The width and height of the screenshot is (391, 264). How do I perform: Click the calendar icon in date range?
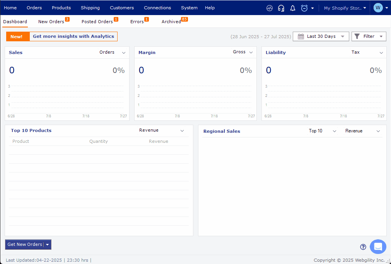tap(301, 37)
